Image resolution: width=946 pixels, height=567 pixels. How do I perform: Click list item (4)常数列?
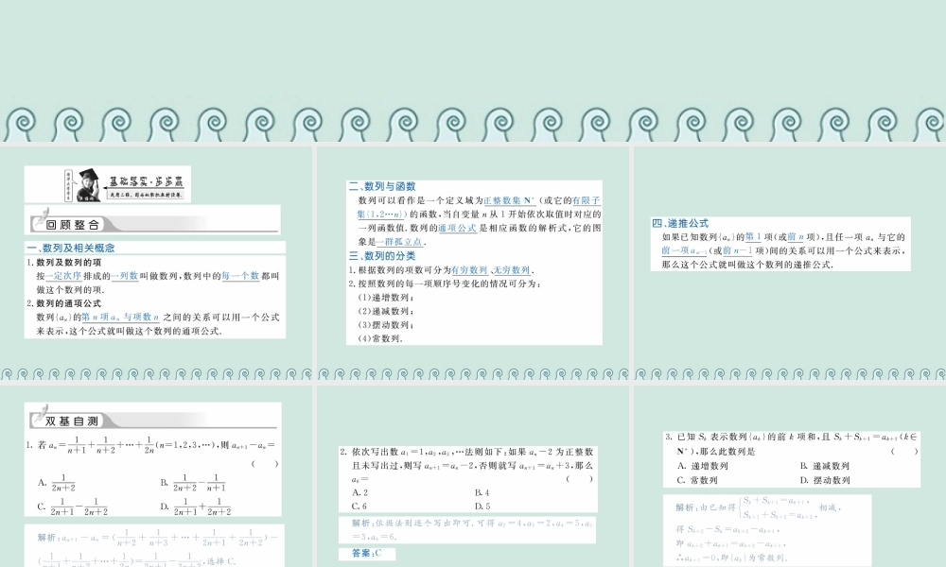tap(380, 339)
